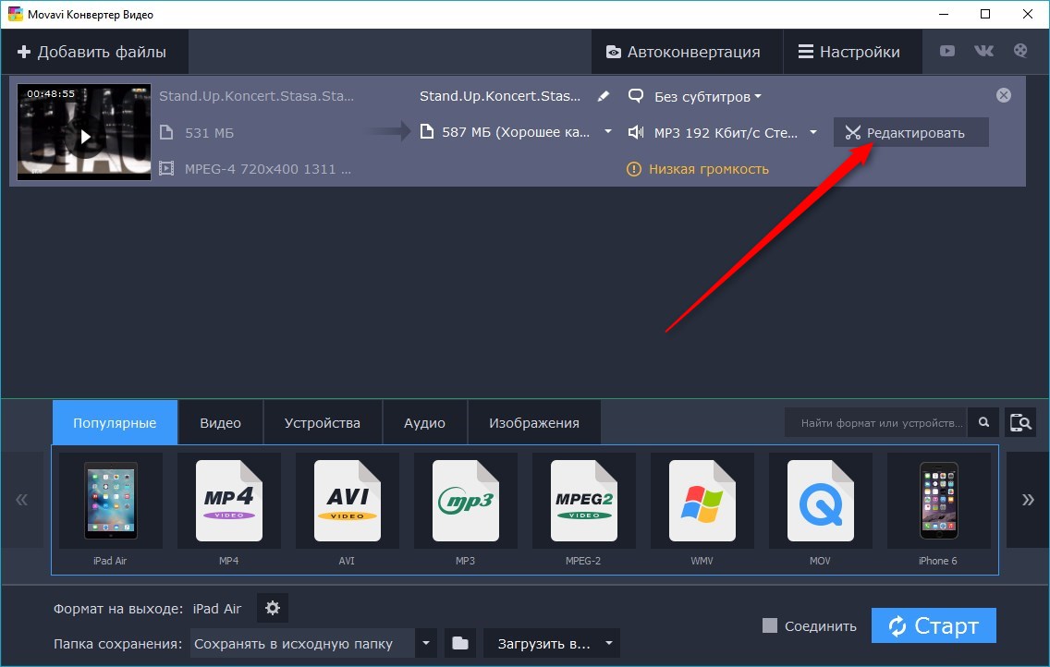Screen dimensions: 1050x667
Task: Remove the video file from list
Action: [x=1004, y=95]
